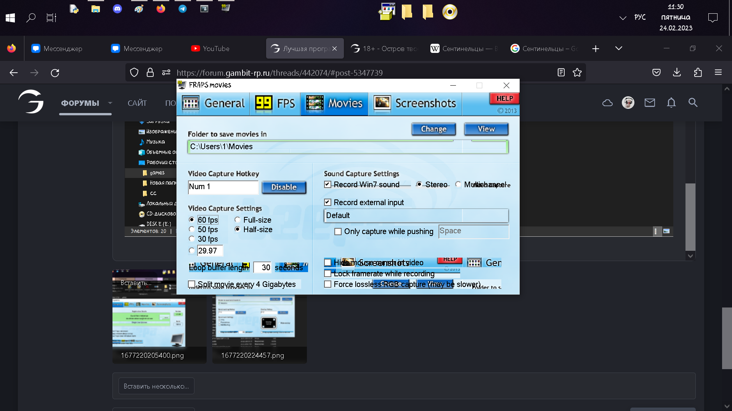Screen dimensions: 732x411
Task: Open Firefox downloads arrow icon
Action: (x=677, y=73)
